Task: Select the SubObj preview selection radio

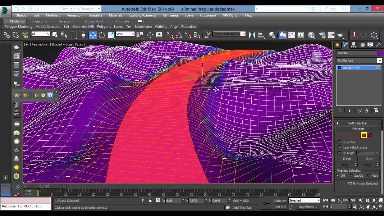Action: (x=351, y=175)
